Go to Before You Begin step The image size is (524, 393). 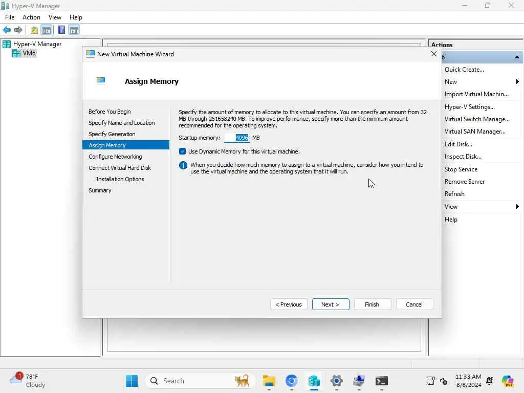(110, 112)
